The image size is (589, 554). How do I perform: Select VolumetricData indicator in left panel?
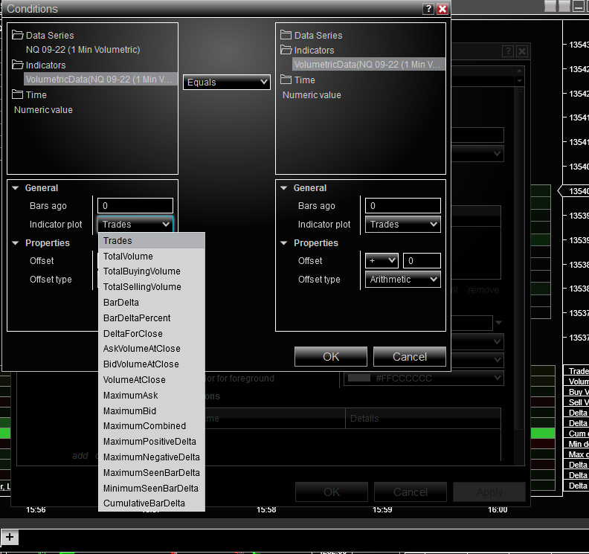click(x=100, y=80)
